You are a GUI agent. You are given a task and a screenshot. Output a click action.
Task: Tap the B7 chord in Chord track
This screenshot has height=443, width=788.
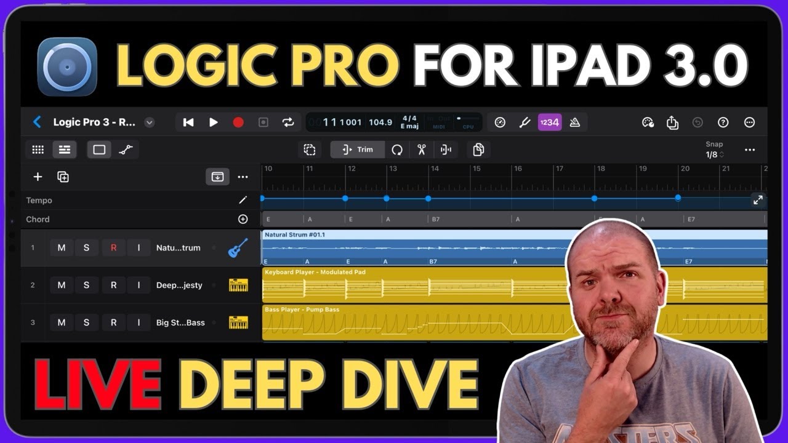(435, 219)
